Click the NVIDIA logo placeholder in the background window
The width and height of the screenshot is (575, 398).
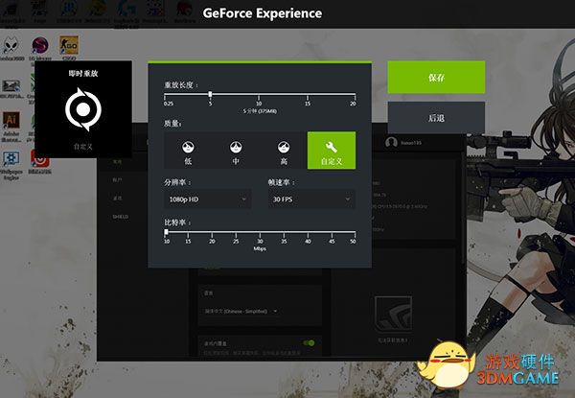(x=393, y=314)
